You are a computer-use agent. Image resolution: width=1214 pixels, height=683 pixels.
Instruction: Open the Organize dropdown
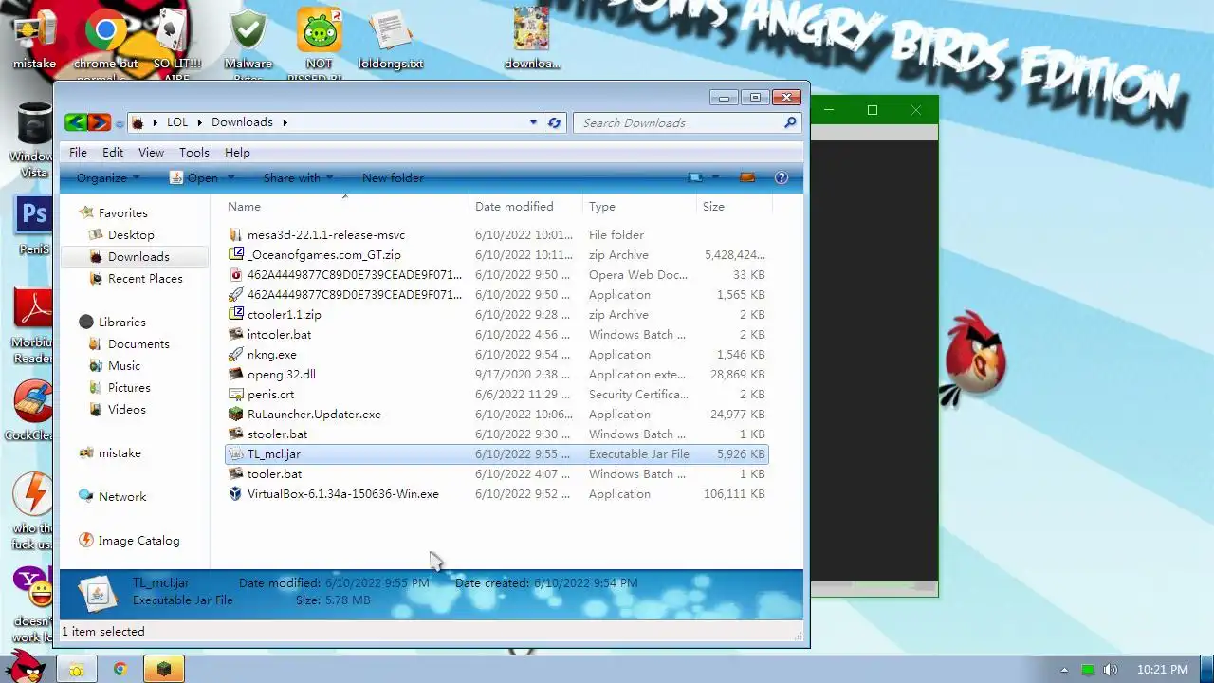108,177
